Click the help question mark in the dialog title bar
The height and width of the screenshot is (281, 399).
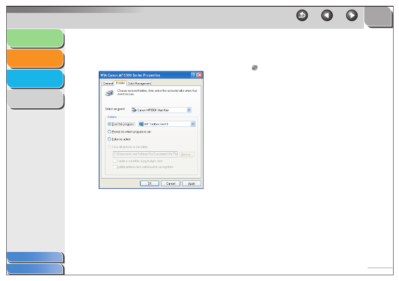pos(194,75)
